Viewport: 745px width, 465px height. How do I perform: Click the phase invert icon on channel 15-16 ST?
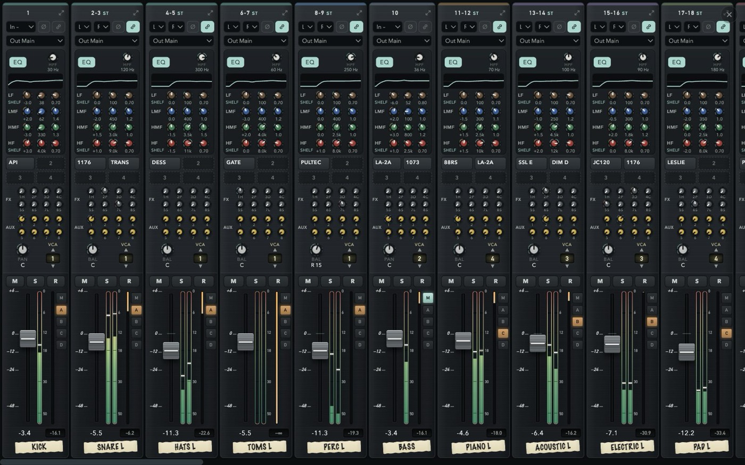pos(634,27)
